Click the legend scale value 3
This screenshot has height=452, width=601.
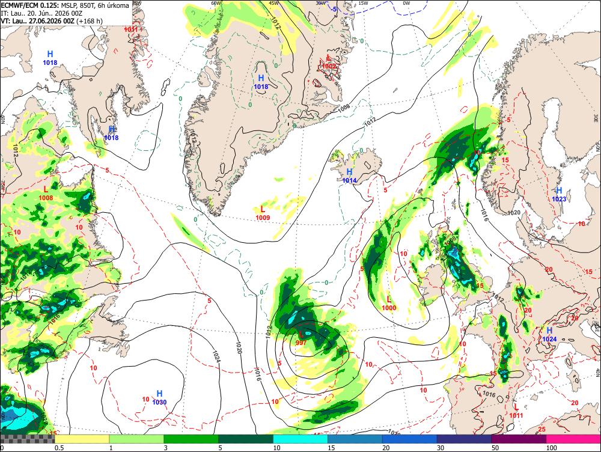click(x=166, y=448)
